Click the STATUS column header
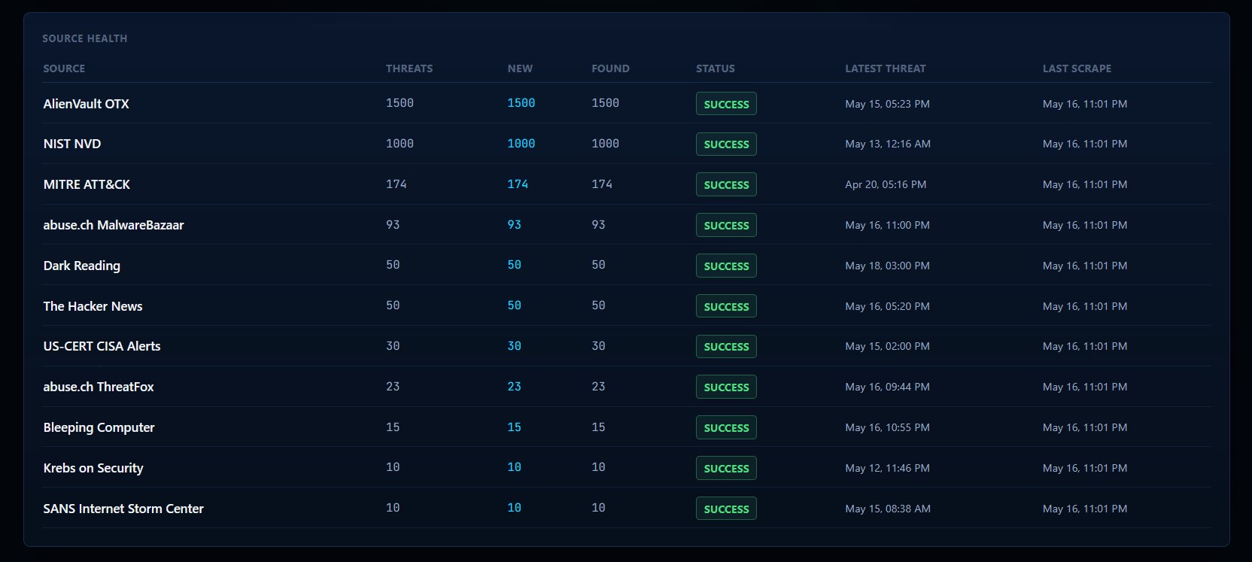Screen dimensions: 1252x562 tap(716, 68)
